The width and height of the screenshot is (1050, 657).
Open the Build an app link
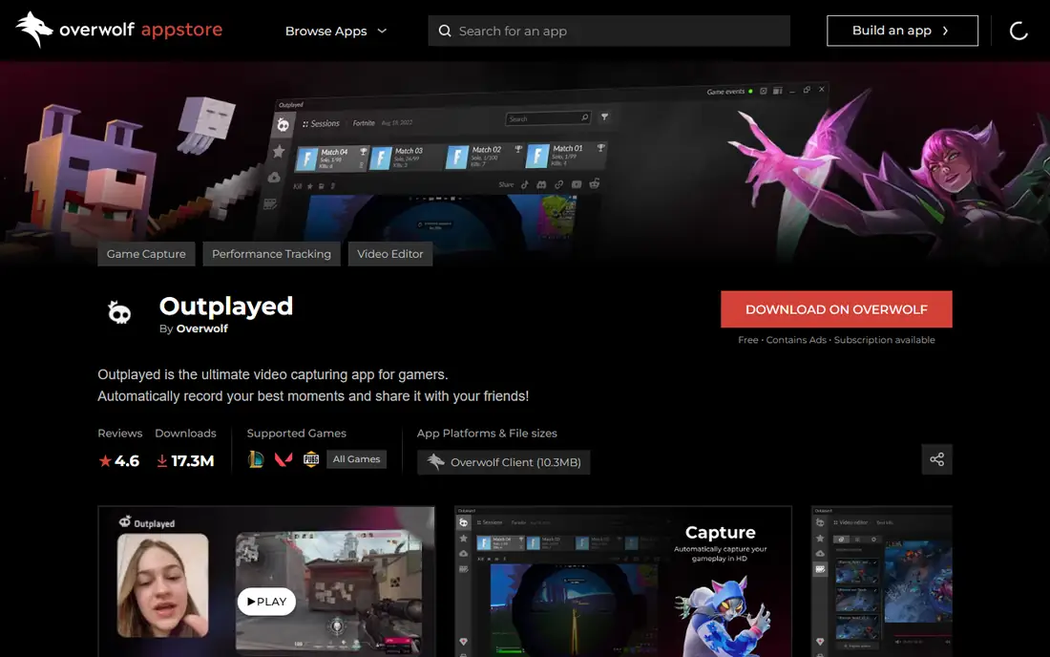(902, 31)
